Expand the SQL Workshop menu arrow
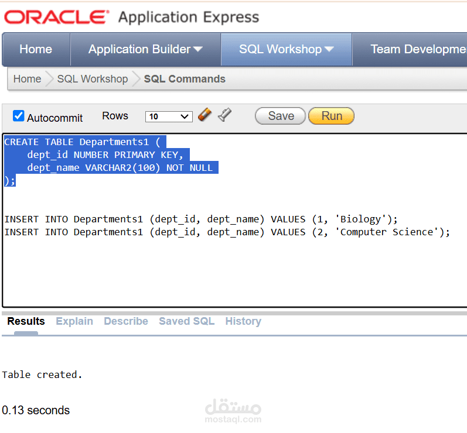 tap(329, 49)
